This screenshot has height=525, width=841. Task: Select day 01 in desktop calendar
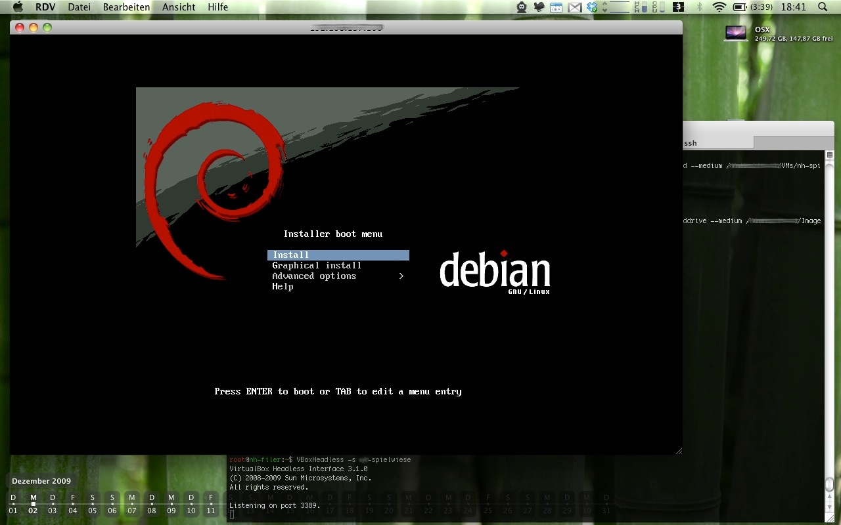[x=13, y=505]
